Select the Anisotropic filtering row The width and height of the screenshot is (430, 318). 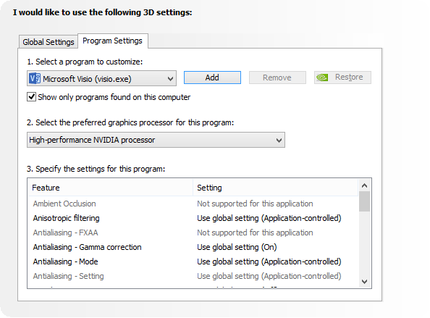pyautogui.click(x=193, y=218)
